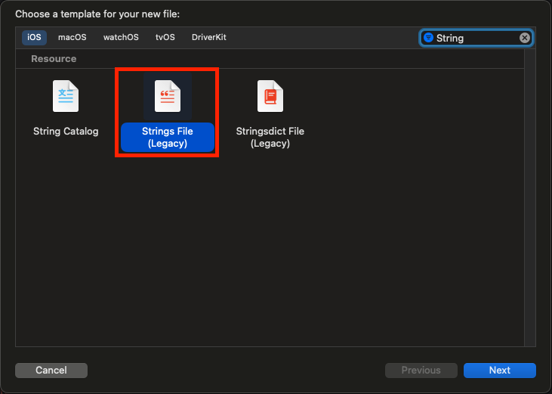Open the filter options icon in search
552x394 pixels.
pyautogui.click(x=428, y=37)
